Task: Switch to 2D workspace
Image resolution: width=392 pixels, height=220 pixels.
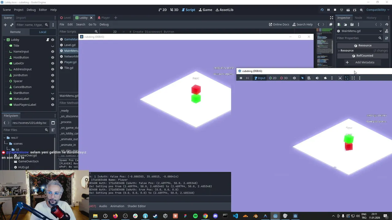Action: pyautogui.click(x=163, y=10)
